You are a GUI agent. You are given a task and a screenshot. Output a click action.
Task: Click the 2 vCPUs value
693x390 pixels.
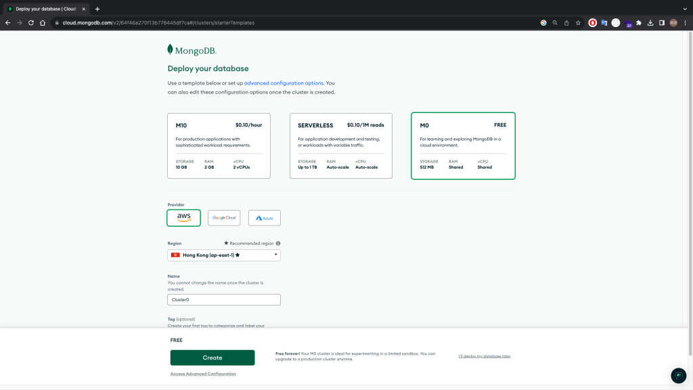pos(242,167)
